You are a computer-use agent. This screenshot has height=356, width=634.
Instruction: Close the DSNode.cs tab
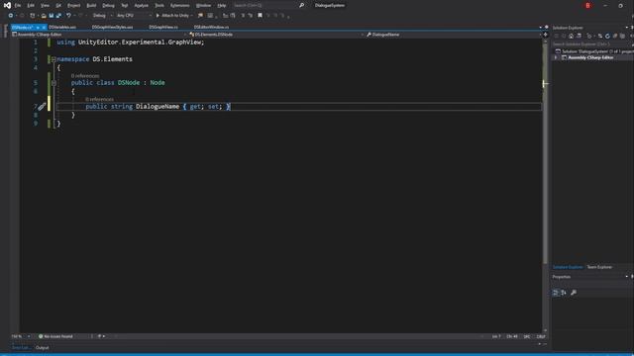pyautogui.click(x=44, y=27)
